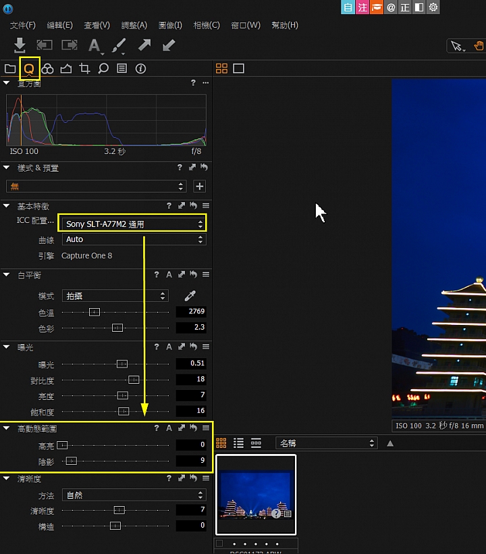The width and height of the screenshot is (486, 554).
Task: Open the Adjustments clipboard tool tab
Action: (x=122, y=68)
